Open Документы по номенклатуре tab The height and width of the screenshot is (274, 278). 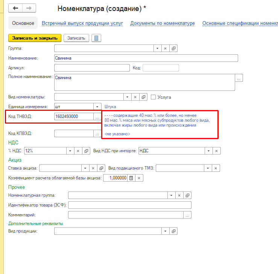tap(163, 23)
